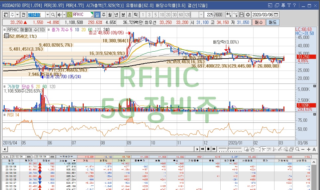Click the diagonal lines drawing tool icon

[280, 149]
